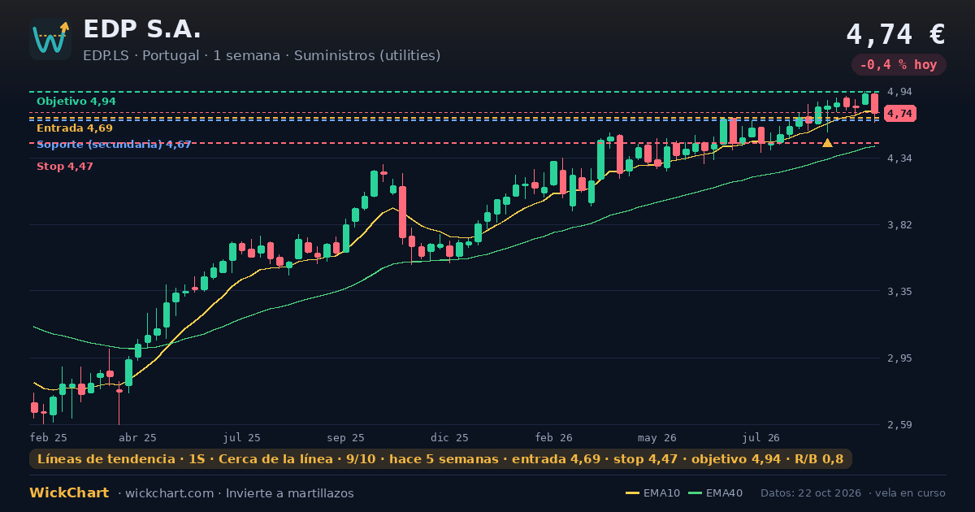
Task: Click the abr 25 date label
Action: coord(137,437)
